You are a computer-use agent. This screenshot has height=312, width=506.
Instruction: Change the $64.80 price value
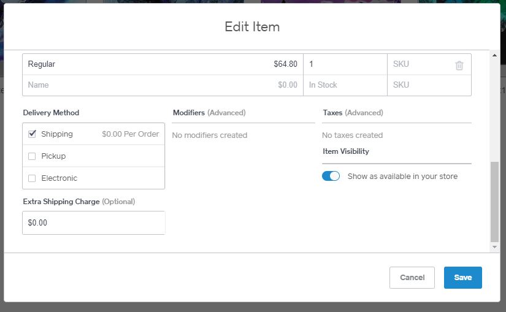[285, 64]
